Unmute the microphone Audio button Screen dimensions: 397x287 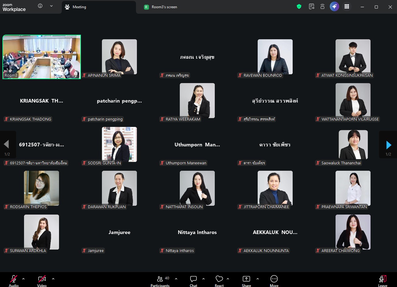[14, 280]
